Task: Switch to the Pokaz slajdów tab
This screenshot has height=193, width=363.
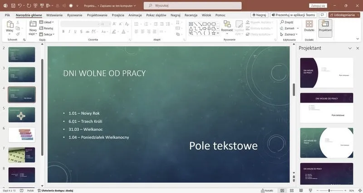Action: [156, 15]
